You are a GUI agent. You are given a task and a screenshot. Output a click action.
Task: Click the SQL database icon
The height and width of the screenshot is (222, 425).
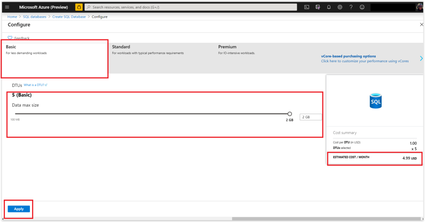376,101
